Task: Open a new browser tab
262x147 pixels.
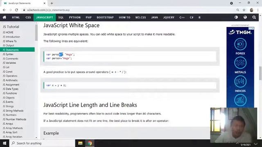Action: point(52,3)
